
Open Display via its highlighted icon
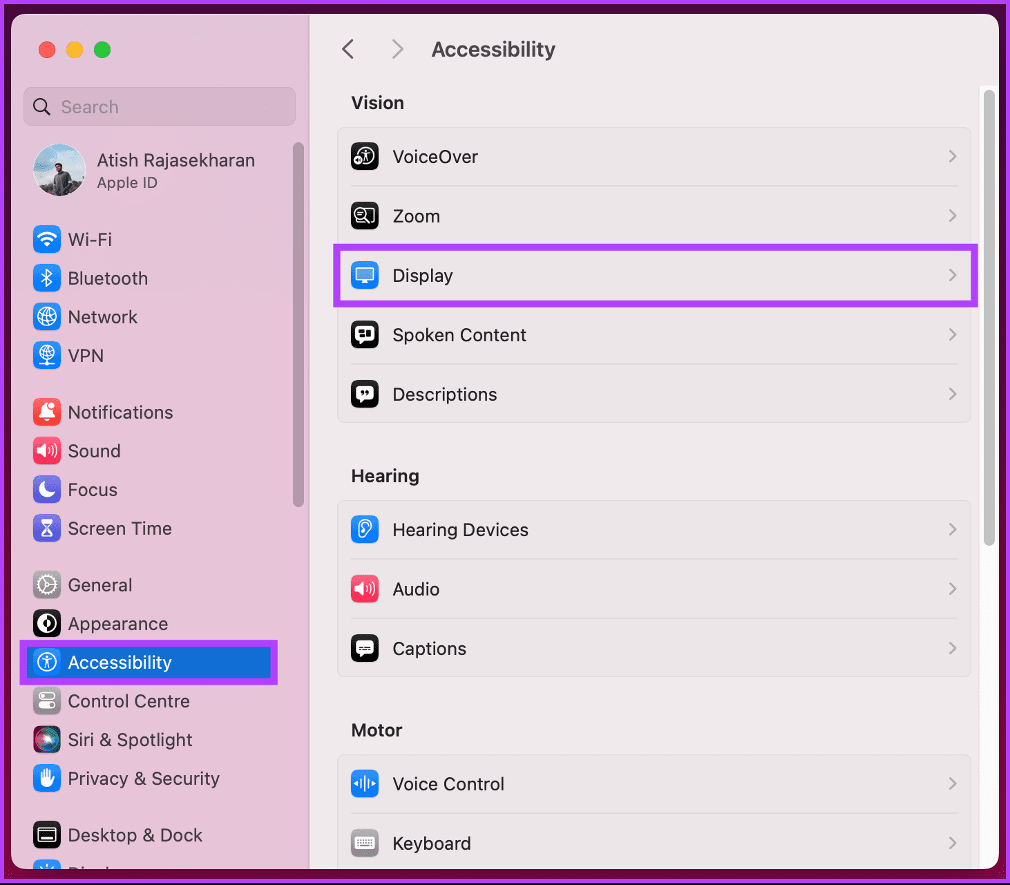click(x=364, y=275)
